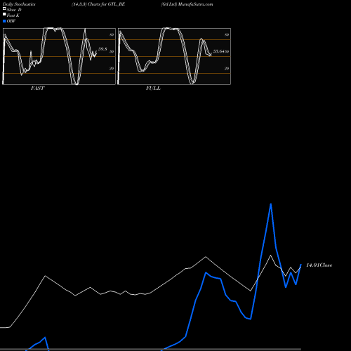
Task: Select the 'Fast K' legend label
Action: pyautogui.click(x=13, y=15)
